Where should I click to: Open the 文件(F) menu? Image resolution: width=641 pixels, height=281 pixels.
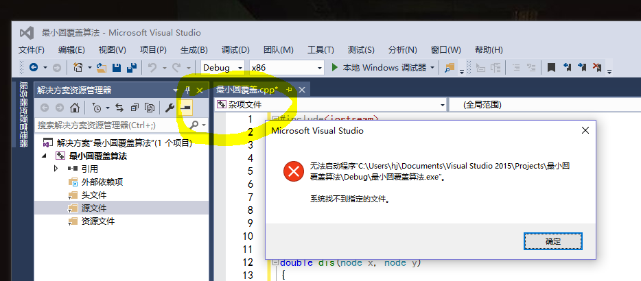tap(32, 50)
